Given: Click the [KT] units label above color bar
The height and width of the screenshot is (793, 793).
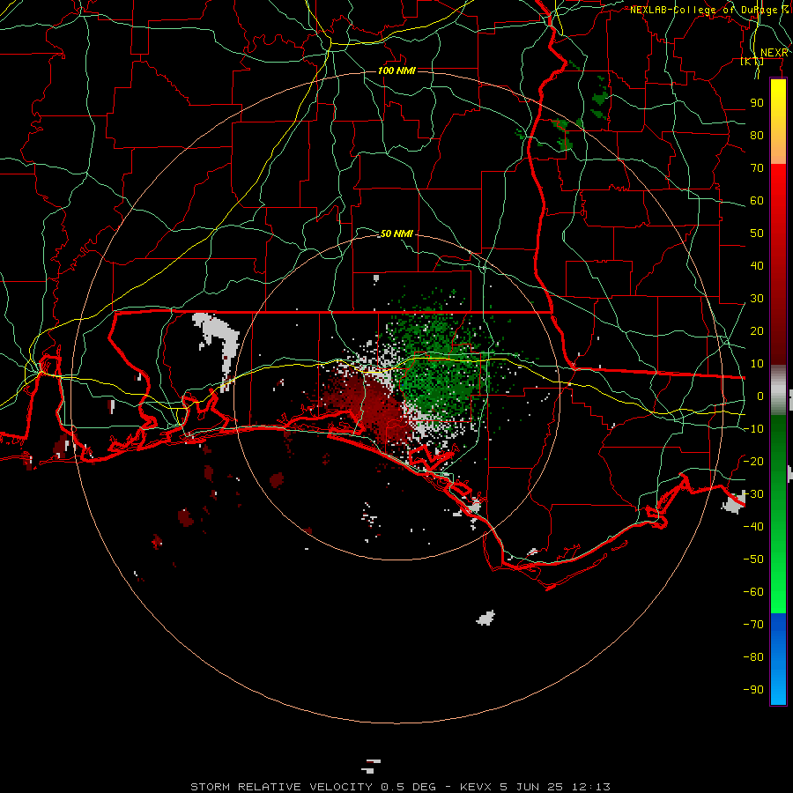Looking at the screenshot, I should pyautogui.click(x=752, y=61).
